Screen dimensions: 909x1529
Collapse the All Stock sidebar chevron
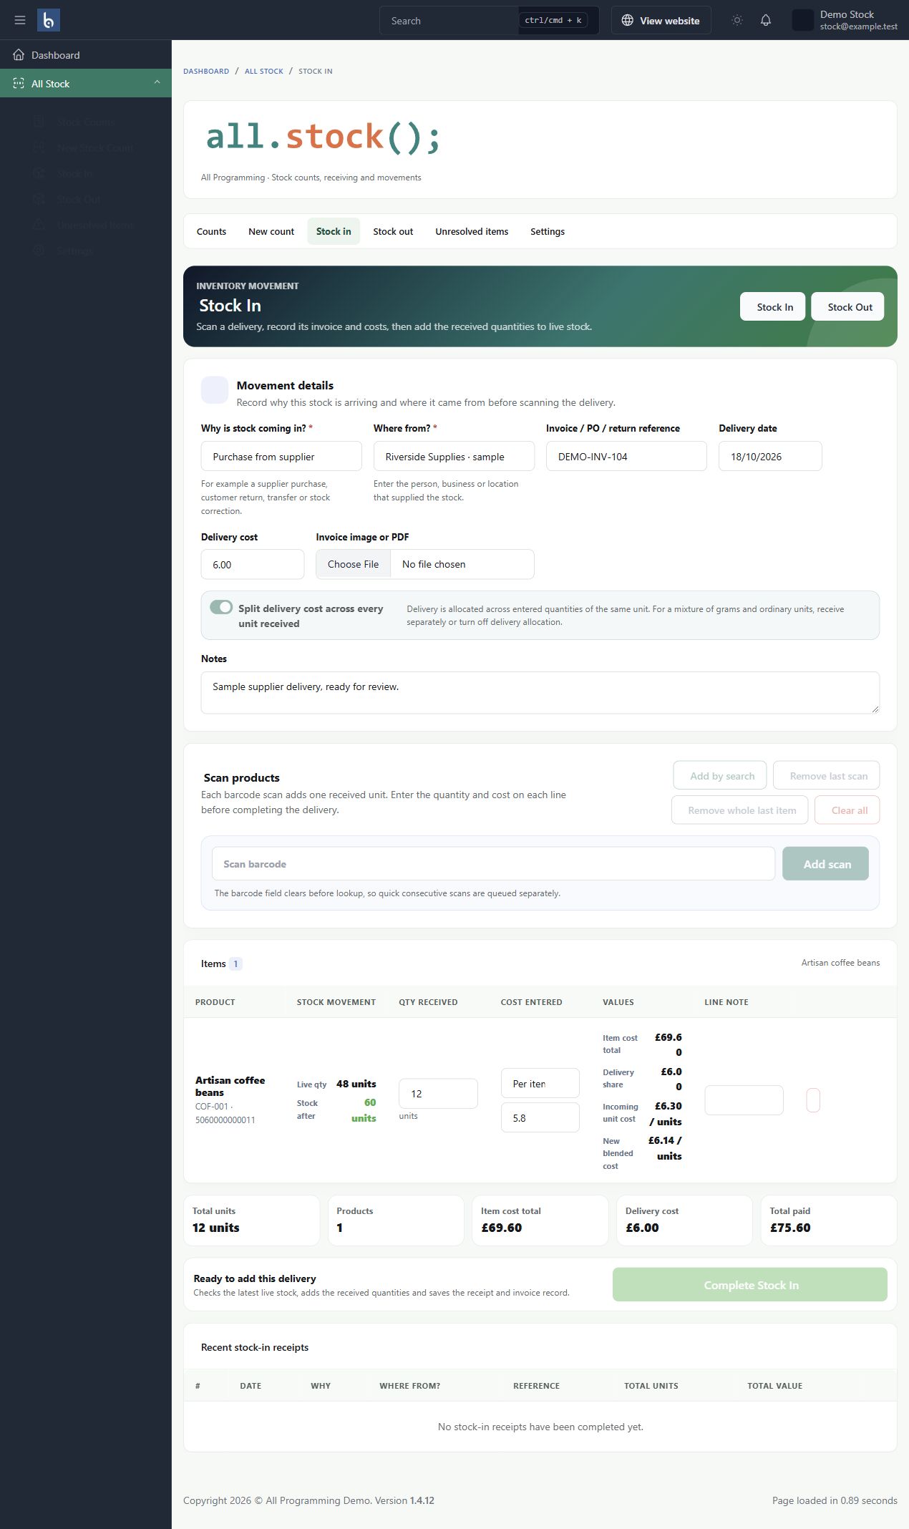[x=157, y=83]
